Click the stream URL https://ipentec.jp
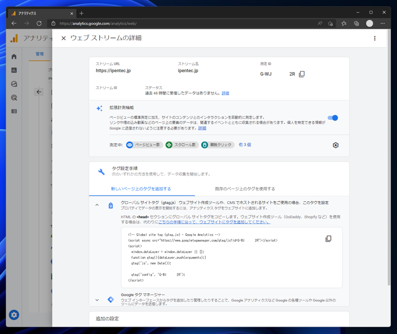 [113, 71]
